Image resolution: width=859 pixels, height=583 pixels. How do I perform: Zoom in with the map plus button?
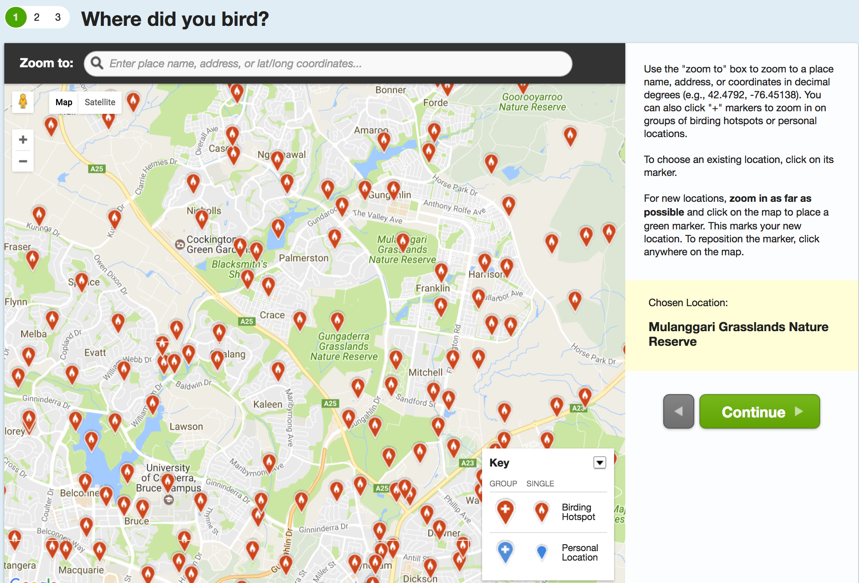[x=23, y=140]
